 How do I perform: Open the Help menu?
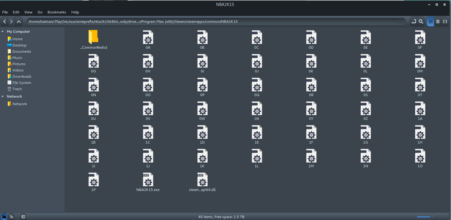click(75, 12)
